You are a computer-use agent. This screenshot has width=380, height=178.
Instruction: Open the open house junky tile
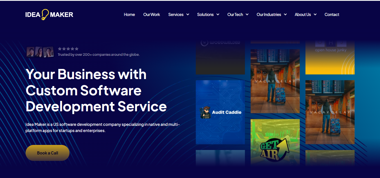pyautogui.click(x=330, y=57)
